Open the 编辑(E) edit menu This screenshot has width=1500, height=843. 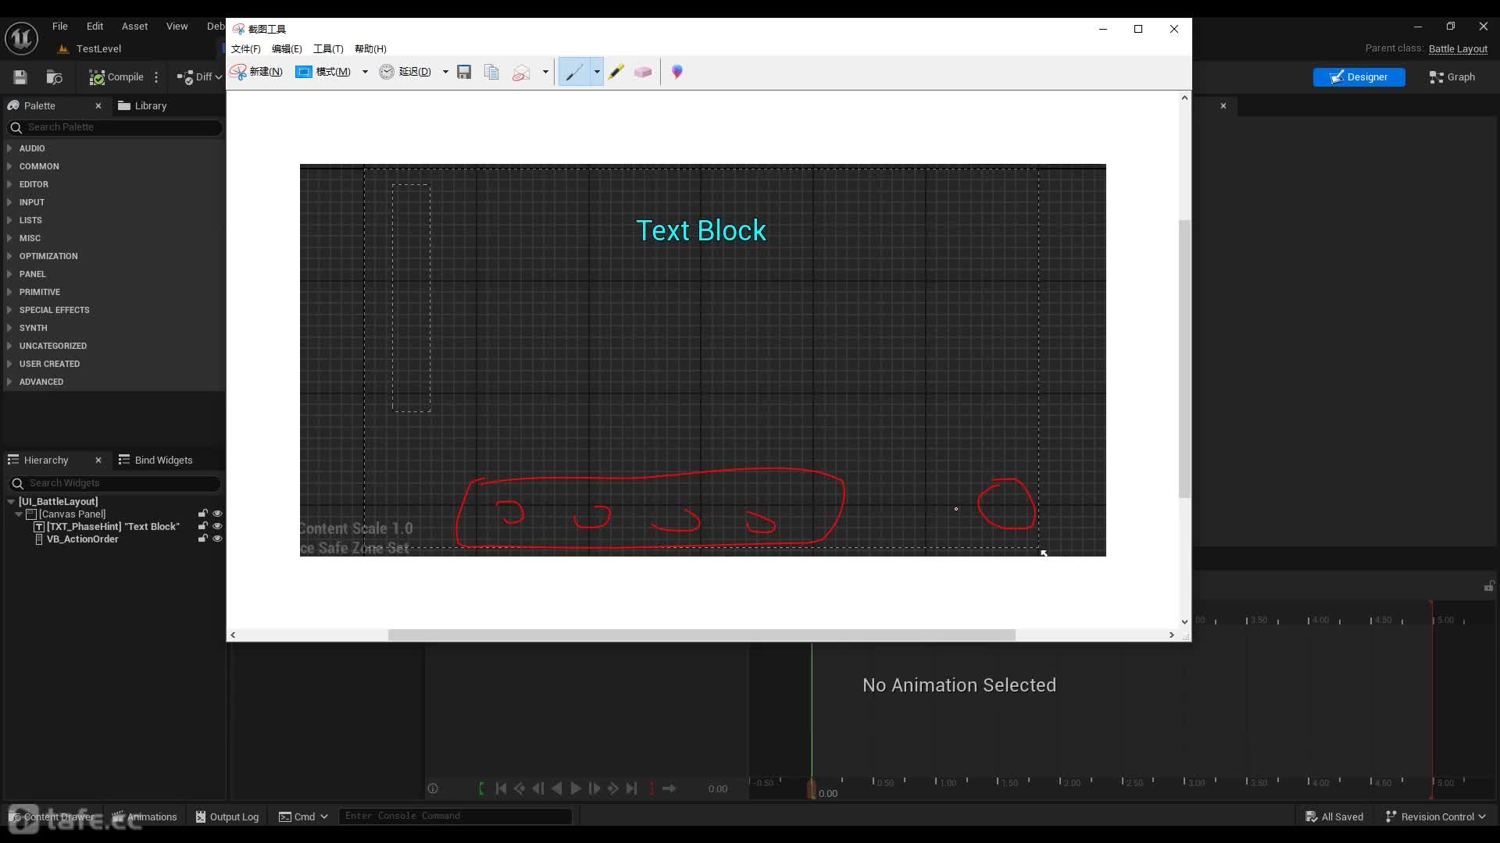click(287, 48)
